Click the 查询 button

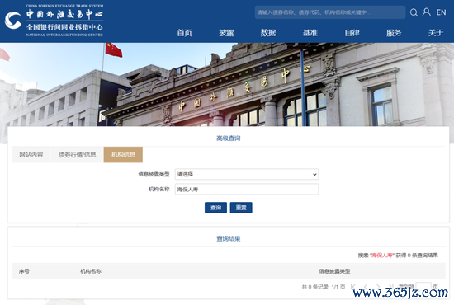coord(215,208)
